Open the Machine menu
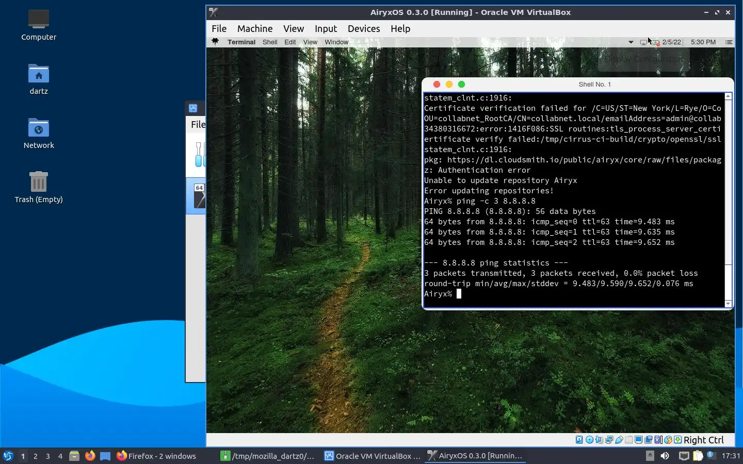Image resolution: width=743 pixels, height=464 pixels. [255, 28]
